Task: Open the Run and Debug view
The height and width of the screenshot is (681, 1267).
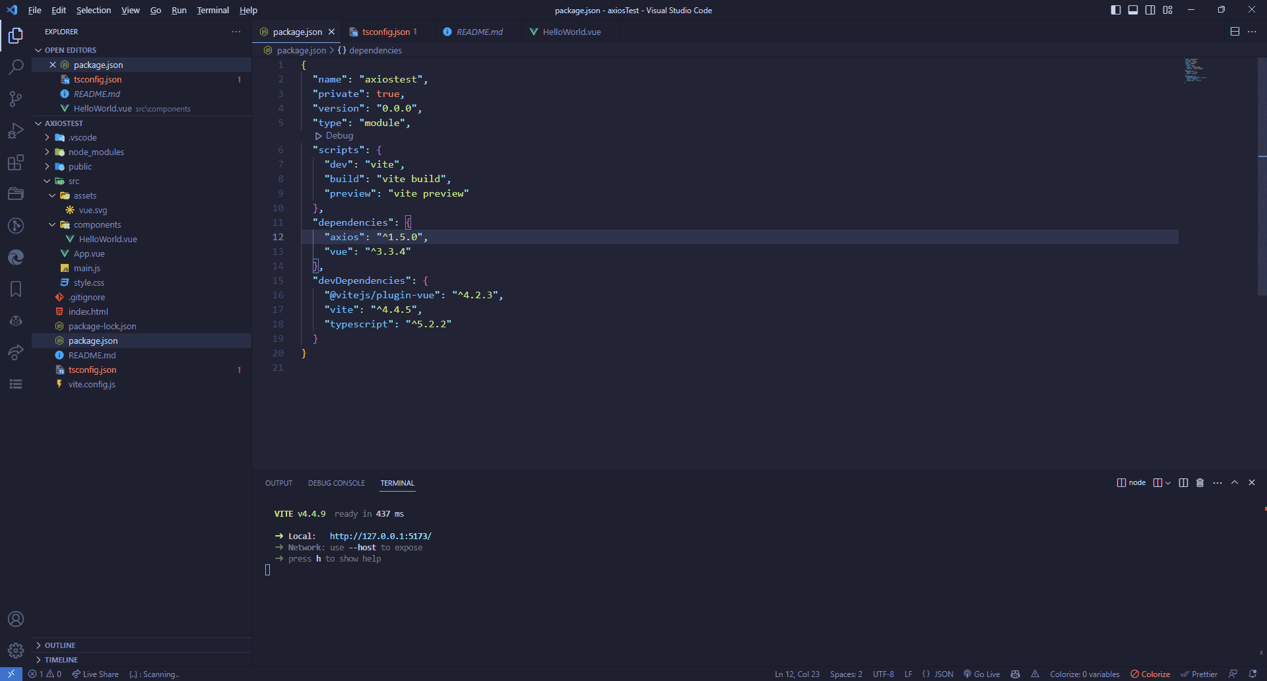Action: [x=16, y=131]
